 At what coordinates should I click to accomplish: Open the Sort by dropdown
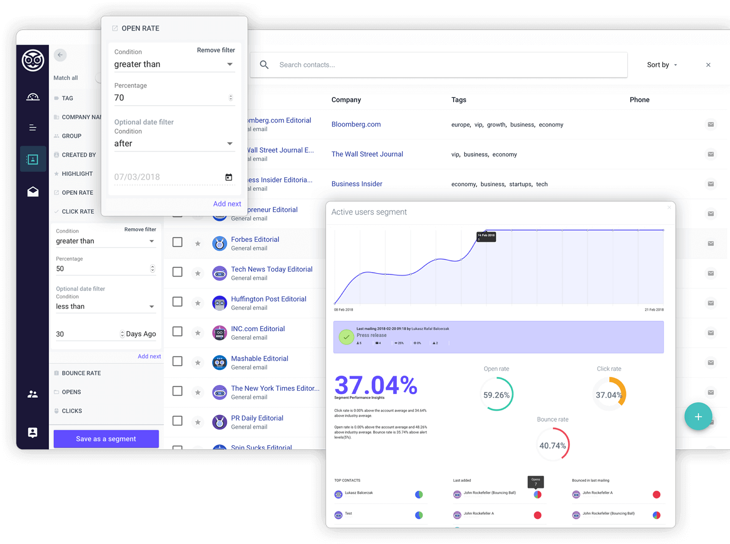point(662,65)
